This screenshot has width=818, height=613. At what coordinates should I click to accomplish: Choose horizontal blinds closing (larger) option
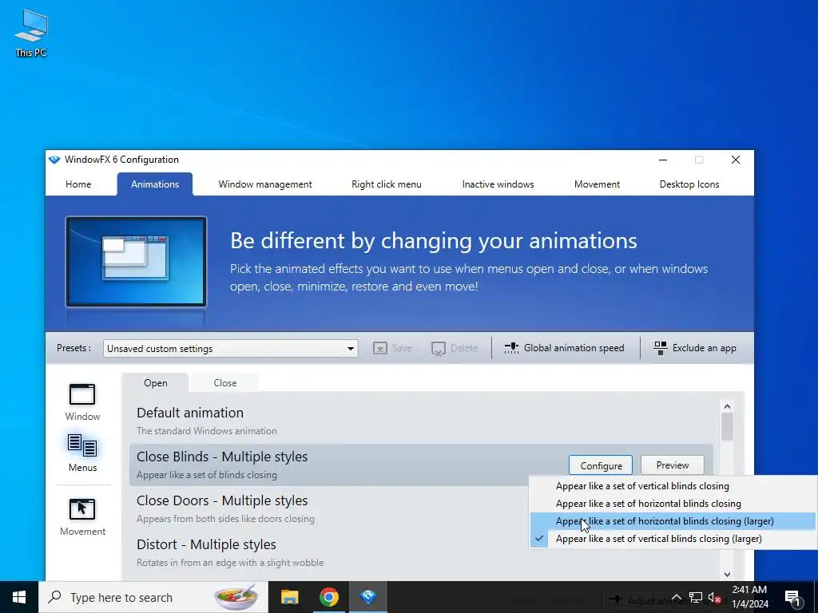point(673,521)
